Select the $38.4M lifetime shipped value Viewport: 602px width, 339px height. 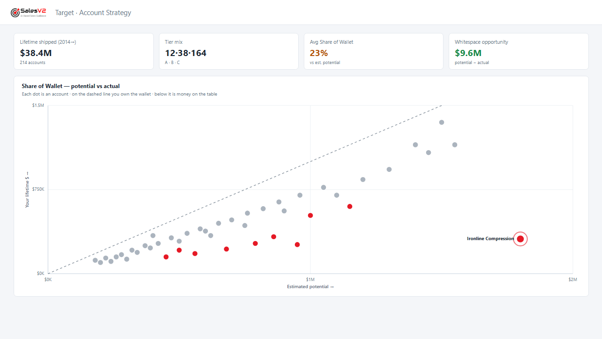(36, 53)
